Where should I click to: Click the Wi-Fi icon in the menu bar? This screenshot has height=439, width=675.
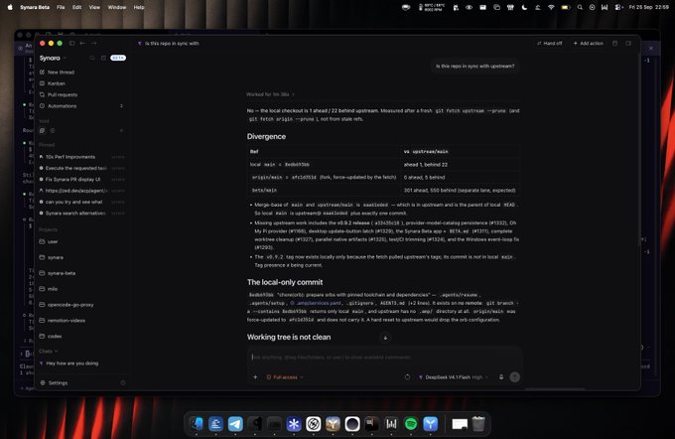pos(551,7)
